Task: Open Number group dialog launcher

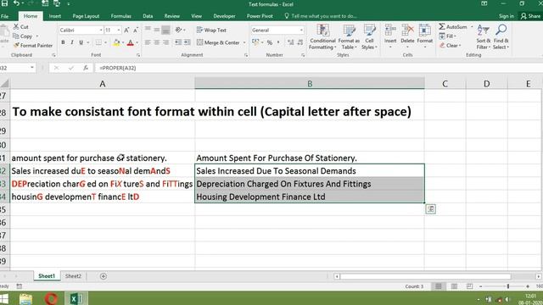Action: (x=303, y=55)
